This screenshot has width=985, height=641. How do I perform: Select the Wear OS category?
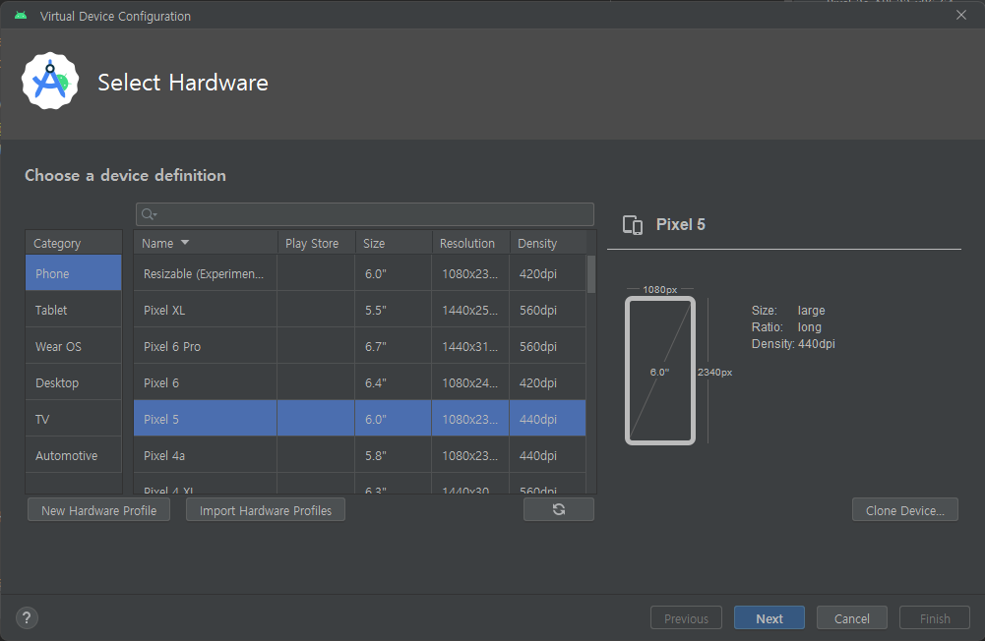tap(74, 346)
